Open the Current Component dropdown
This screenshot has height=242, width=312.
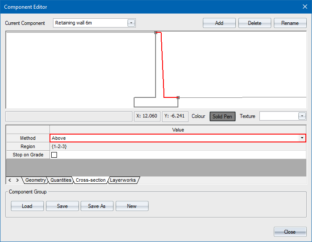click(x=131, y=23)
